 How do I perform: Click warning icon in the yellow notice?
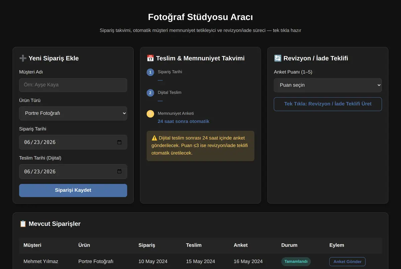click(154, 138)
